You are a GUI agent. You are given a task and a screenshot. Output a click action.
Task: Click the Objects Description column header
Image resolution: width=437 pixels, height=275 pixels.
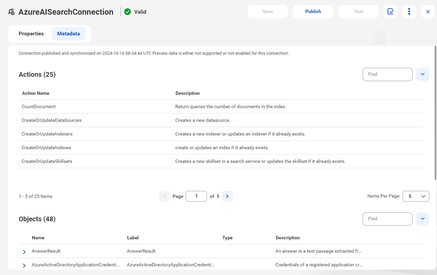pos(288,238)
